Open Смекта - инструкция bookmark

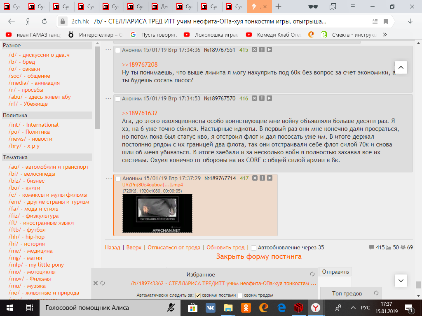pos(349,35)
